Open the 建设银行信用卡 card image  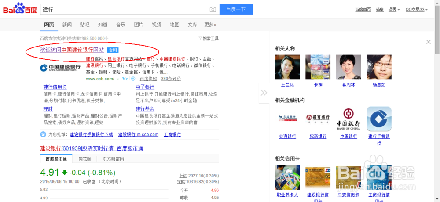coord(318,177)
